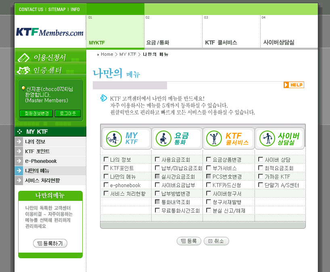The height and width of the screenshot is (272, 330).
Task: Open the INFO link in the header
Action: pos(75,9)
